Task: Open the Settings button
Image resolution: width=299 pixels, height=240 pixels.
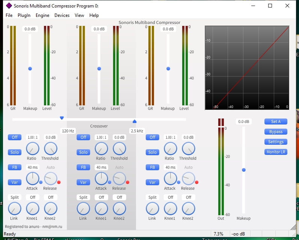Action: pos(276,142)
